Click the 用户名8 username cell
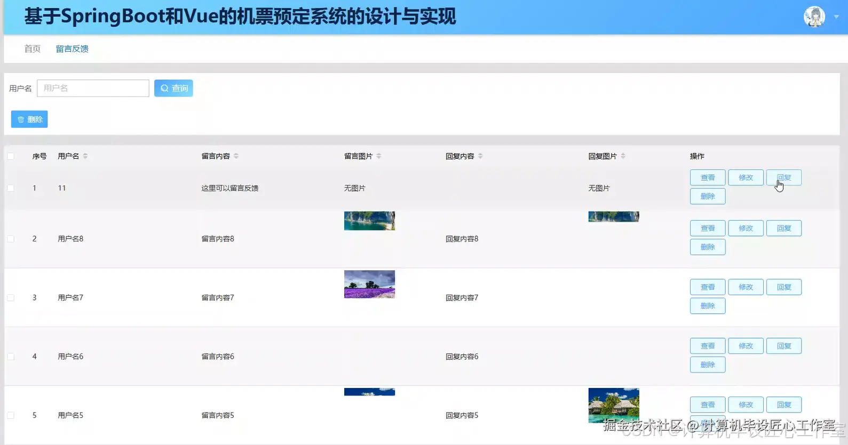 coord(70,239)
